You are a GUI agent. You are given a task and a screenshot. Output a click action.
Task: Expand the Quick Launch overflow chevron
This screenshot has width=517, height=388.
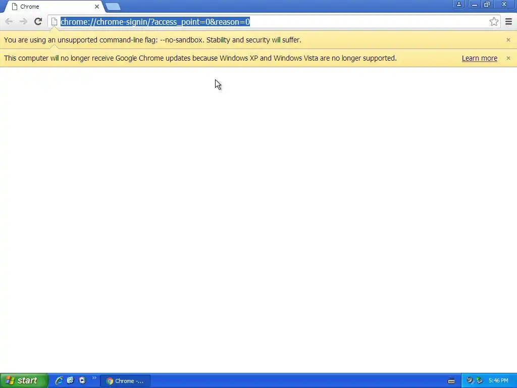point(94,378)
